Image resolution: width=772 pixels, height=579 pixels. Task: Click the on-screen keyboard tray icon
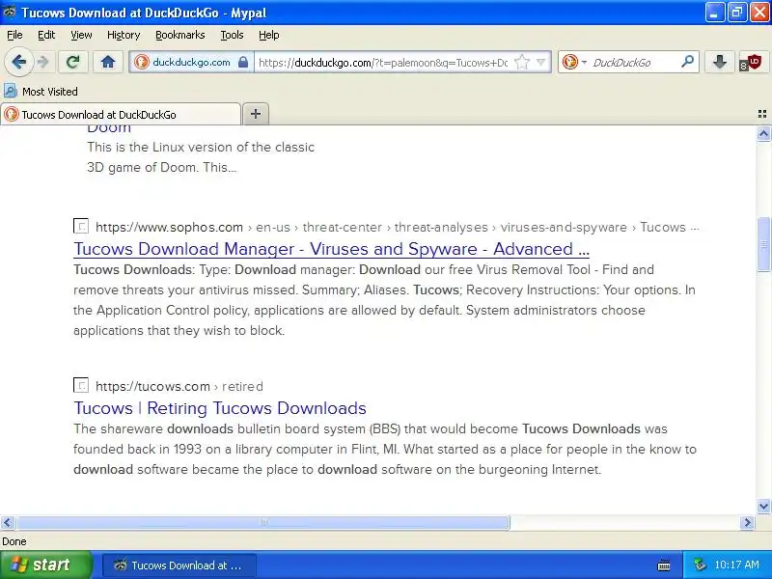[664, 565]
